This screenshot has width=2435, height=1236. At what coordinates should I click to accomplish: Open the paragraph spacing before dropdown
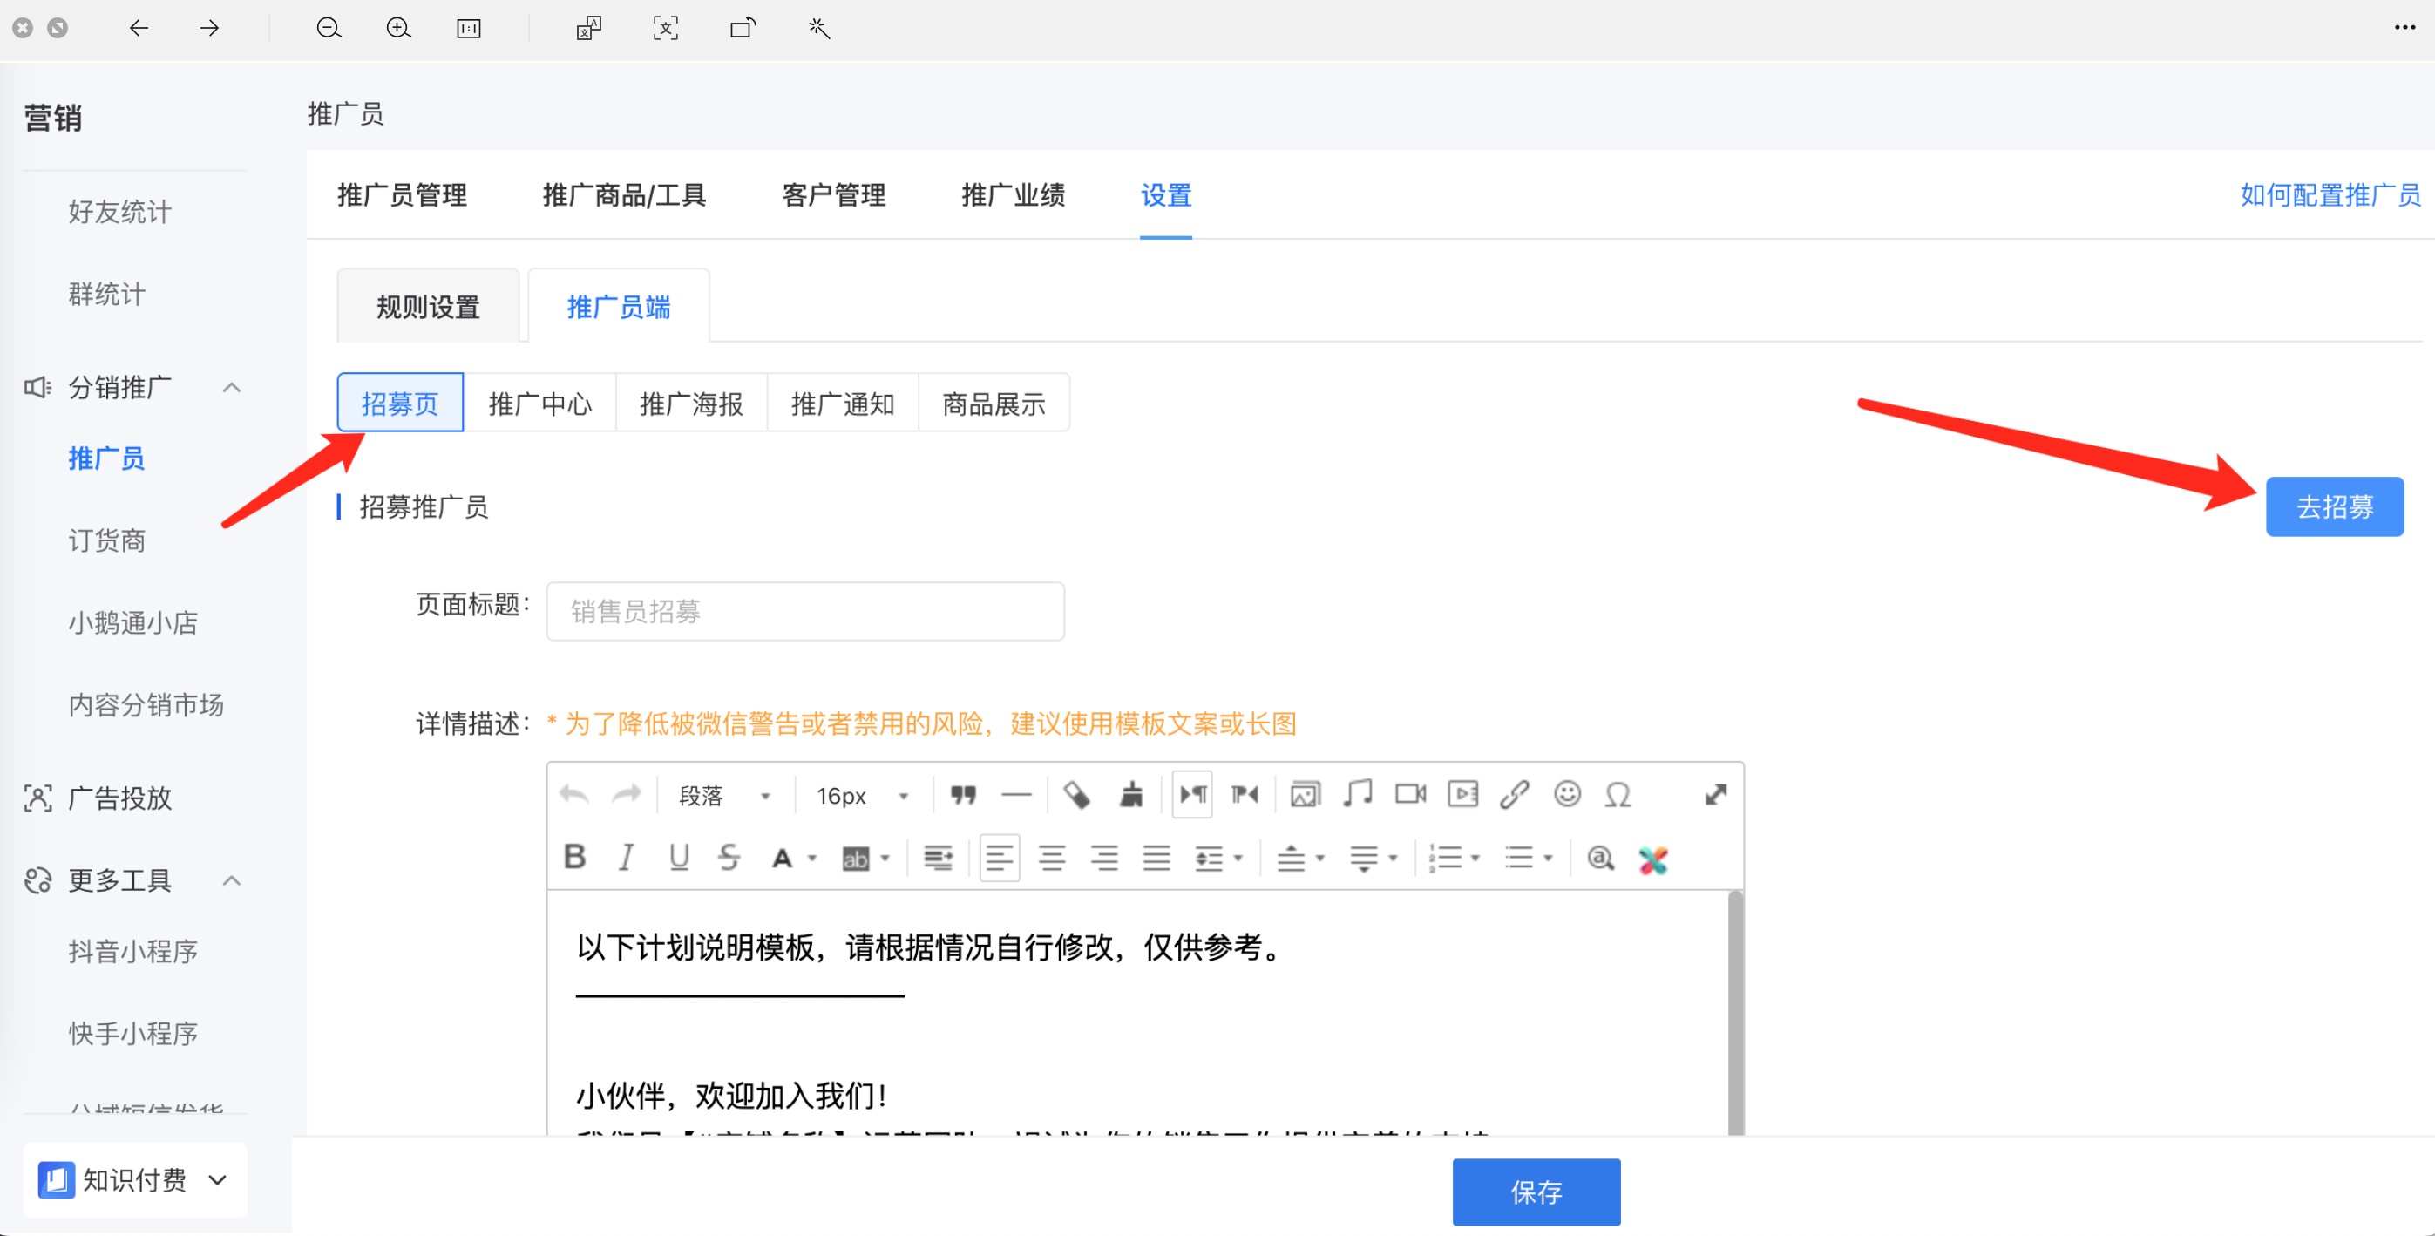pos(1299,858)
